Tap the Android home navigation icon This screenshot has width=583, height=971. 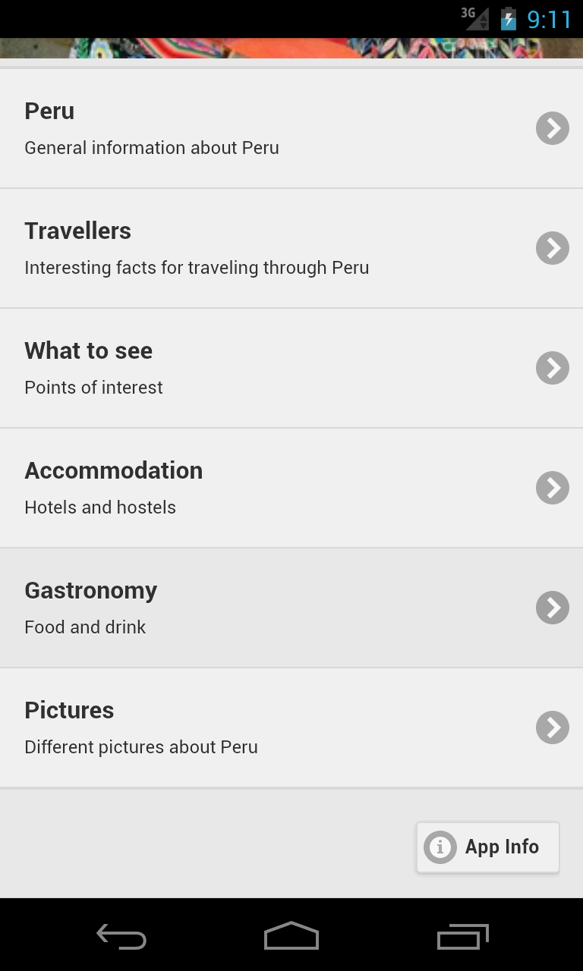(291, 936)
